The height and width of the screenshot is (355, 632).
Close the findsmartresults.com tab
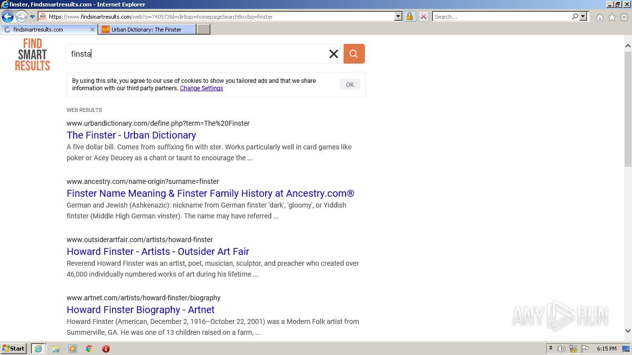pos(92,30)
